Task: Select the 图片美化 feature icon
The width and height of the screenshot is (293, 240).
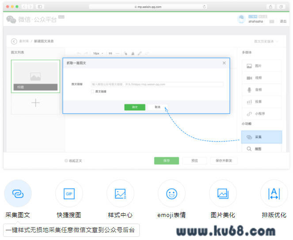Action: point(223,194)
